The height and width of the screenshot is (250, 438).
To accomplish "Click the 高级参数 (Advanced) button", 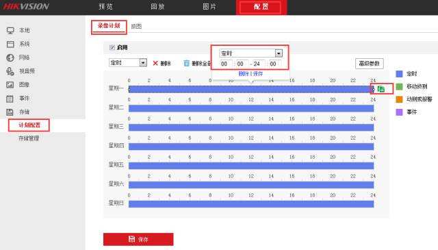I will (x=370, y=64).
